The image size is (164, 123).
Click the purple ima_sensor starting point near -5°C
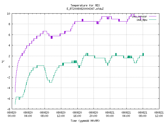15,92
